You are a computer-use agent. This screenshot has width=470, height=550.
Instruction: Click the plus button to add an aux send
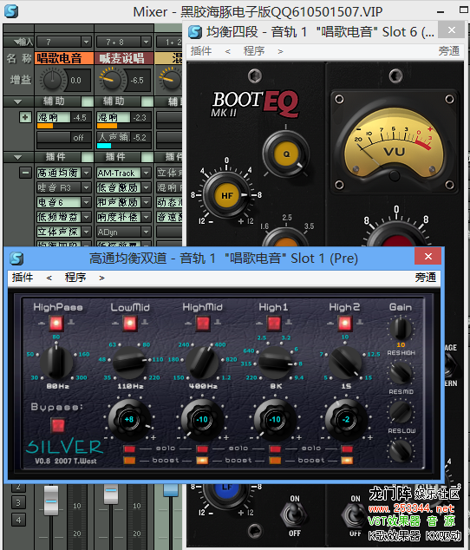click(x=25, y=117)
